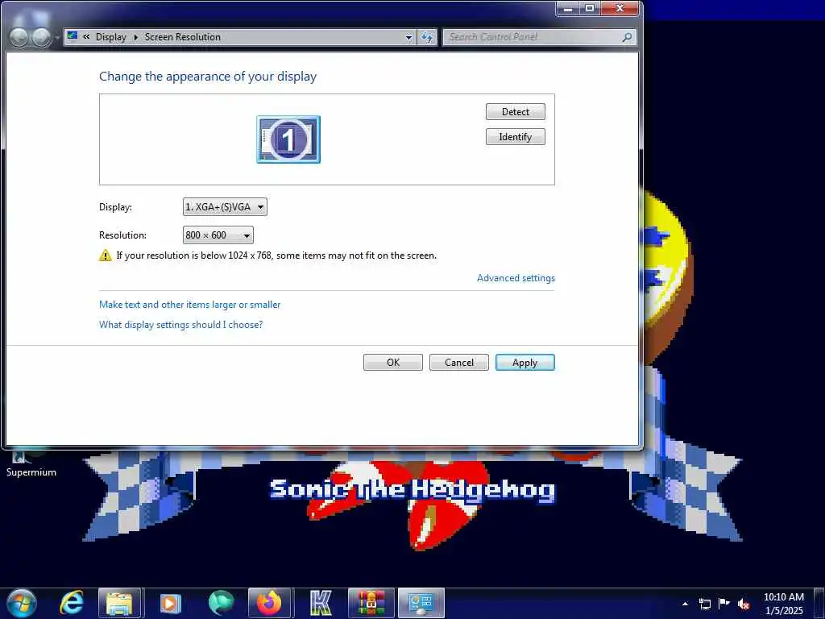Image resolution: width=825 pixels, height=619 pixels.
Task: Click the recent pages arrow beside navigation buttons
Action: 56,38
